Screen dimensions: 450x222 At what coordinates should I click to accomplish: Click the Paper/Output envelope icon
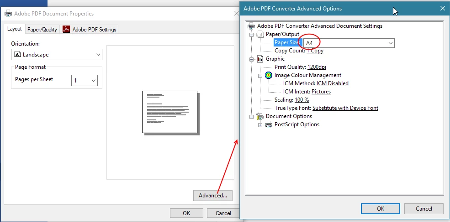click(x=260, y=34)
